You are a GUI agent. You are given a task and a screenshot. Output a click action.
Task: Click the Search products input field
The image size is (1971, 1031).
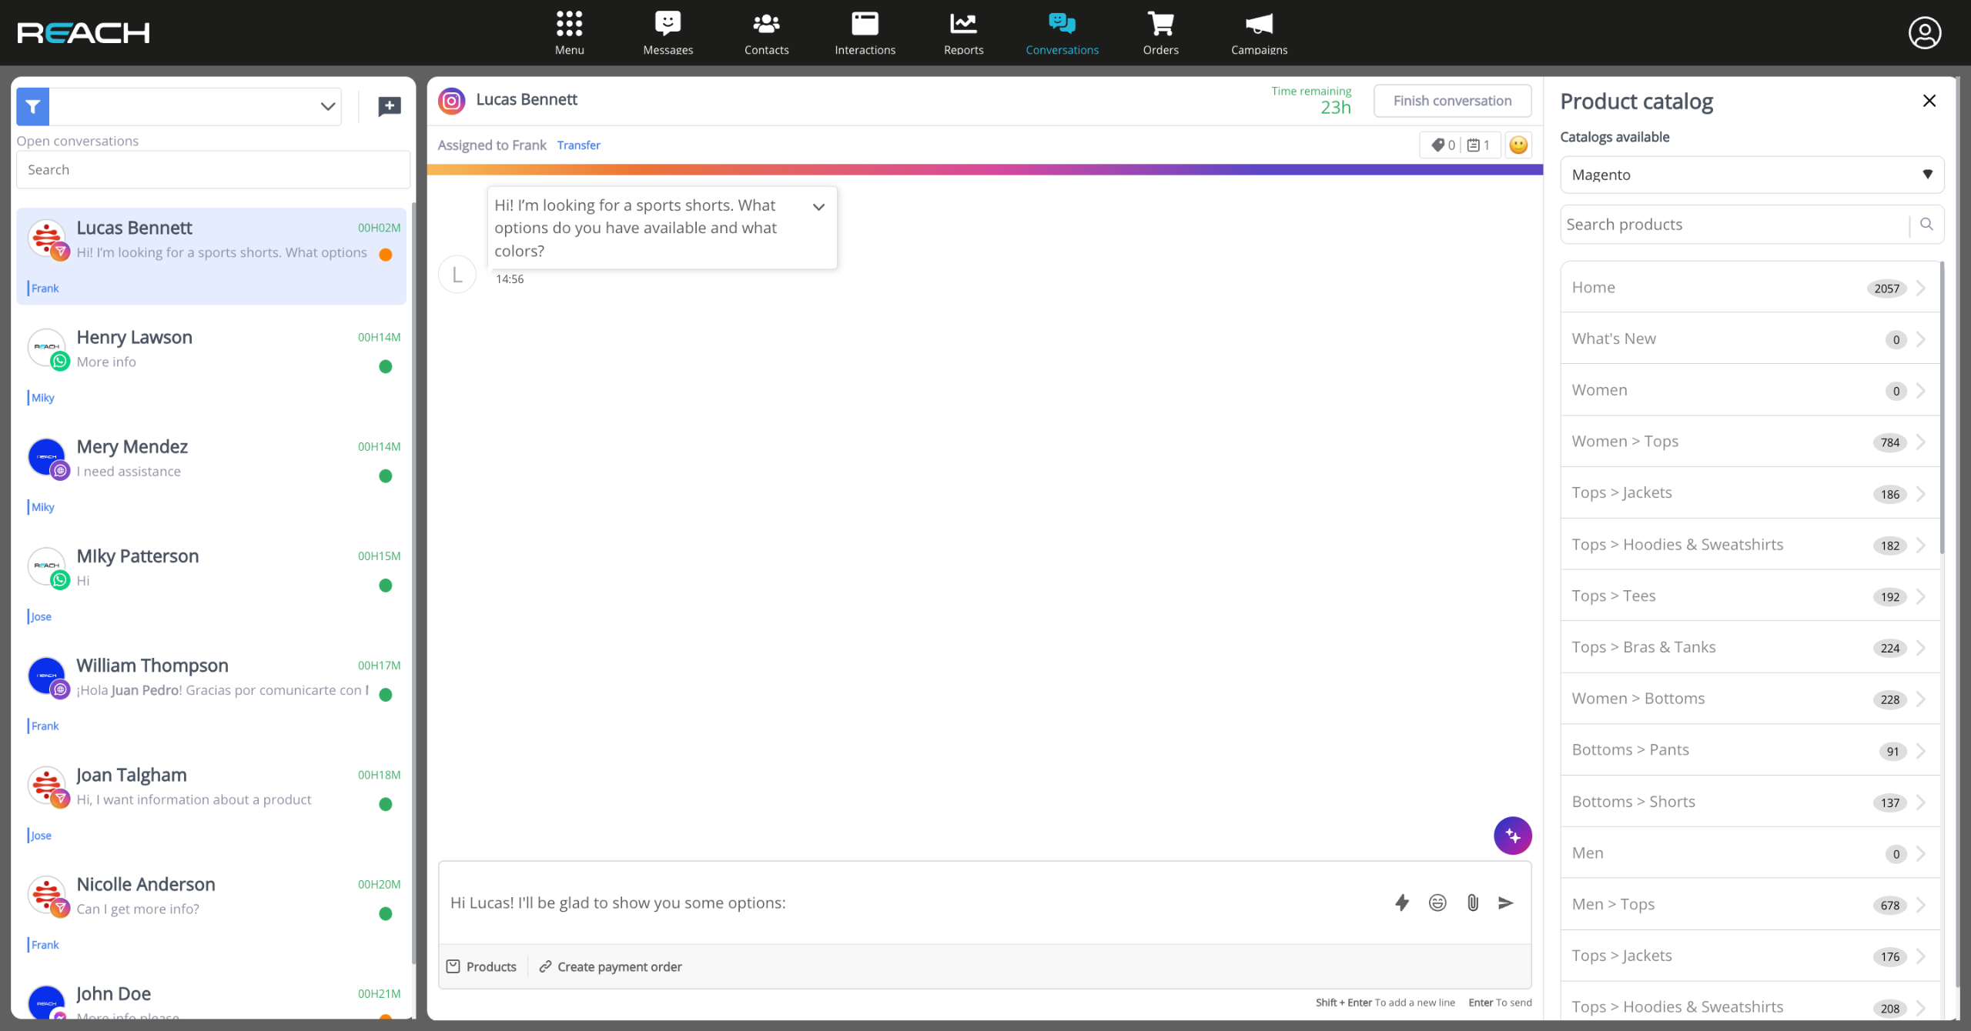pyautogui.click(x=1734, y=224)
